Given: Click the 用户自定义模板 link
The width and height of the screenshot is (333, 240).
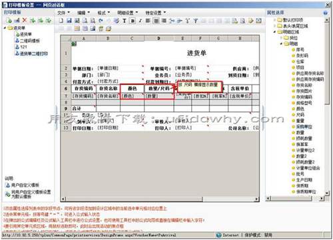Looking at the screenshot, I should [25, 185].
